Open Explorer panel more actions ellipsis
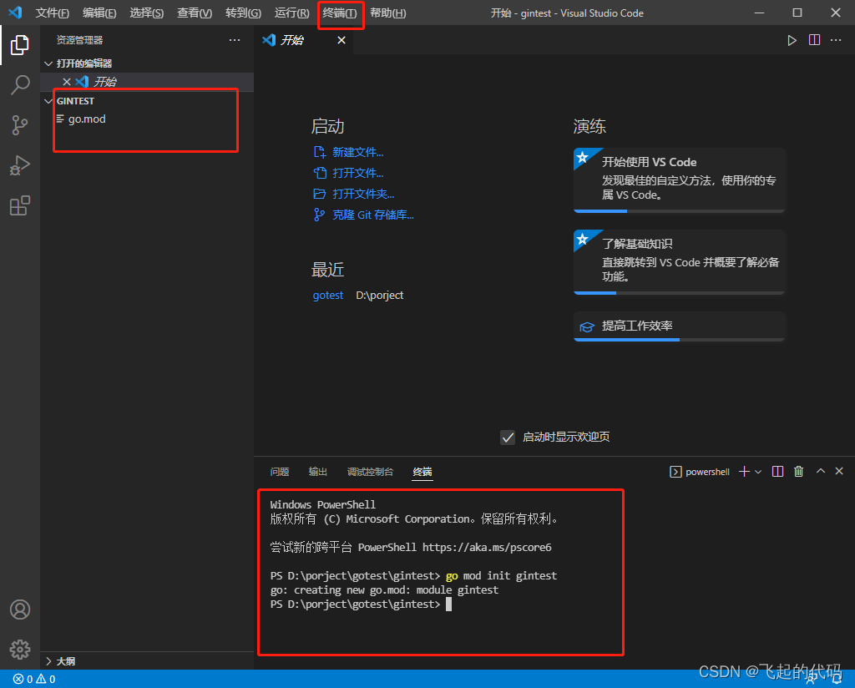The width and height of the screenshot is (855, 688). pos(235,40)
